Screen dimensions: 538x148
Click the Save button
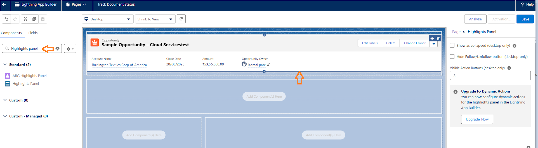525,19
